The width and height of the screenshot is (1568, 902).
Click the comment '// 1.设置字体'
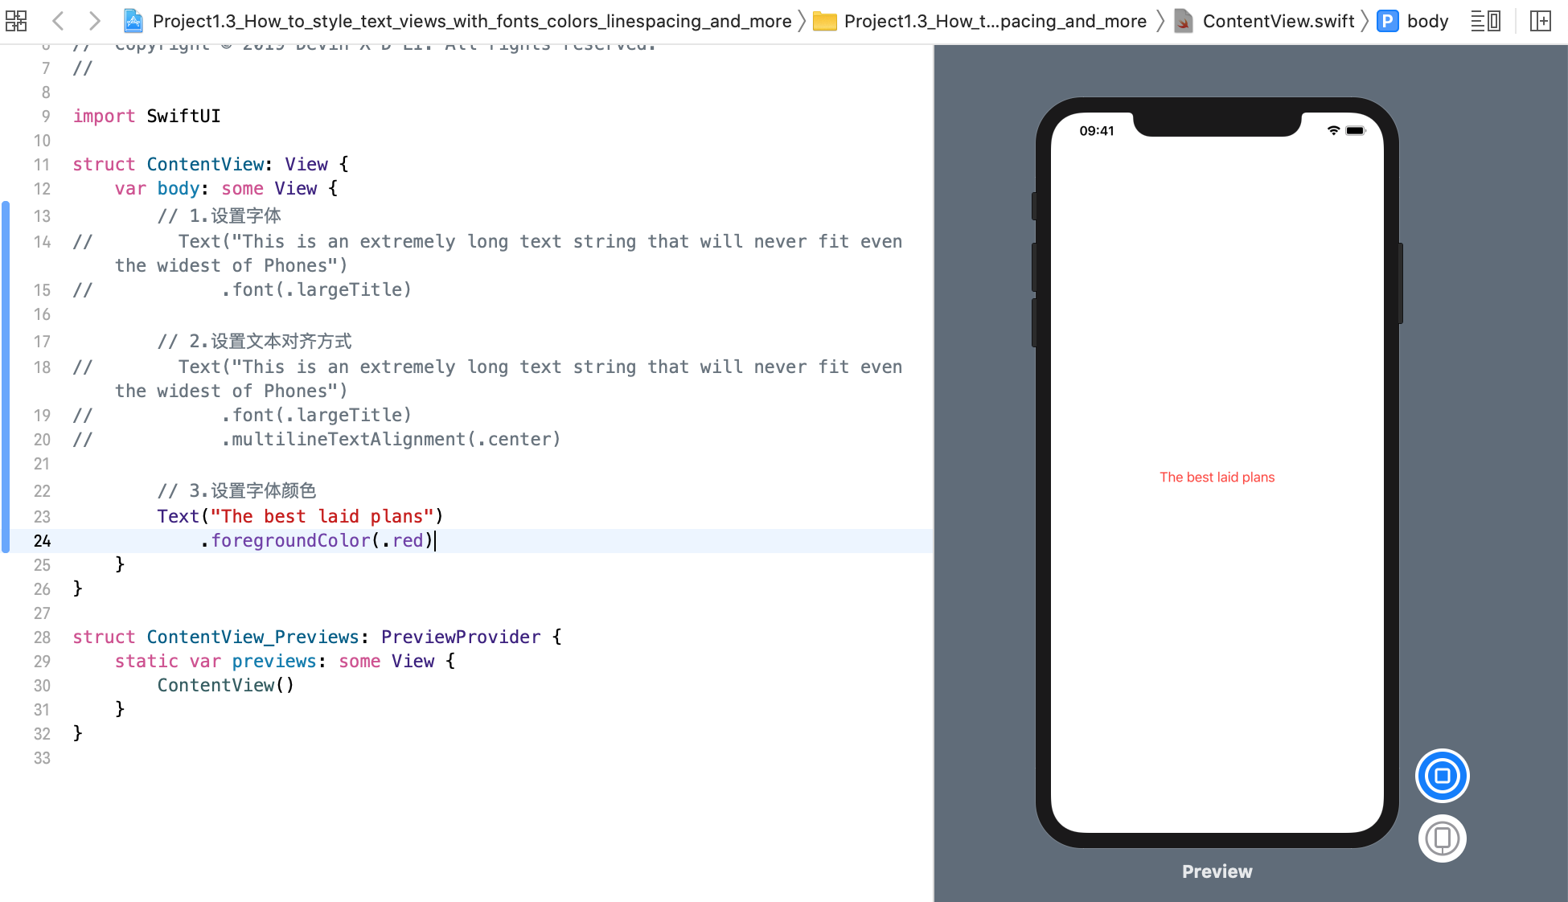tap(219, 215)
